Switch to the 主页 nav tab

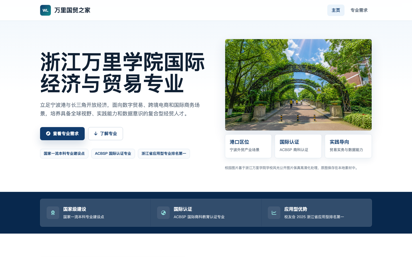(336, 10)
